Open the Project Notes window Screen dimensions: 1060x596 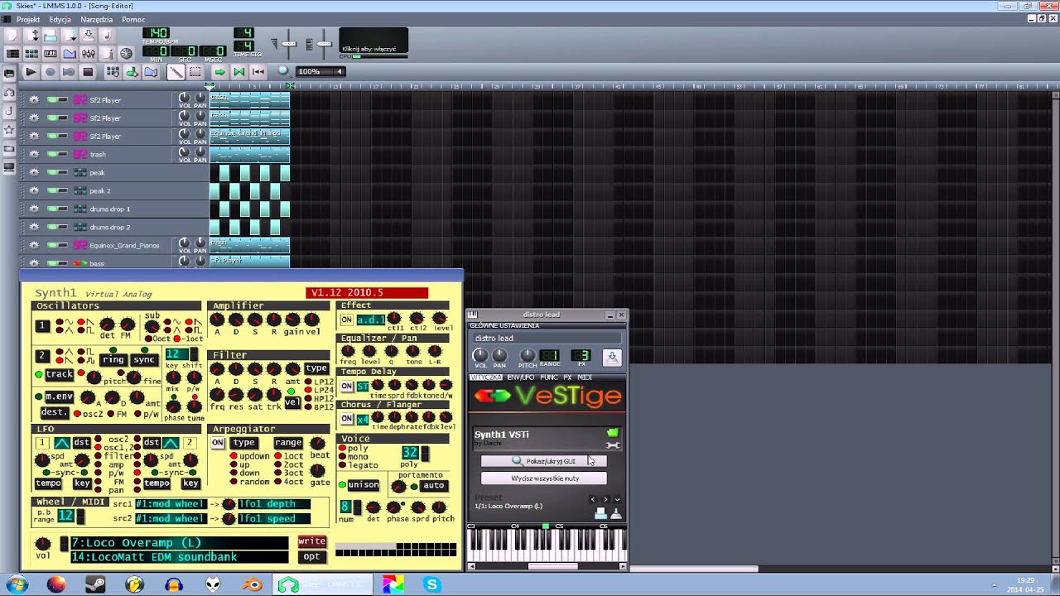pos(107,54)
